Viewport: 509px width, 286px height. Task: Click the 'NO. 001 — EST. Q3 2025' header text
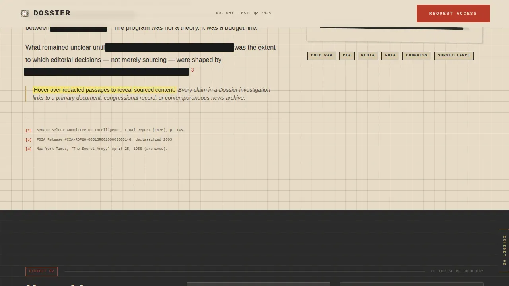(243, 13)
